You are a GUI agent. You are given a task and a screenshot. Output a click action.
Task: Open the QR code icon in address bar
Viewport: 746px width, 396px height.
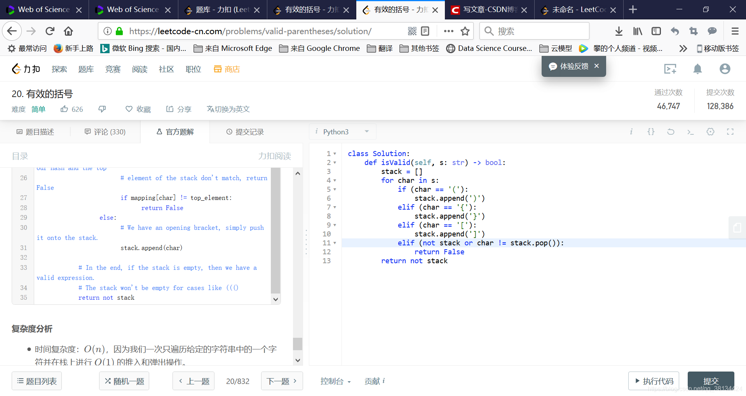click(x=412, y=31)
